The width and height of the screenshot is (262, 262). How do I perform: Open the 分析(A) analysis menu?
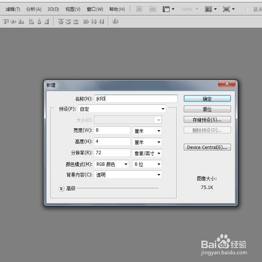coord(34,9)
